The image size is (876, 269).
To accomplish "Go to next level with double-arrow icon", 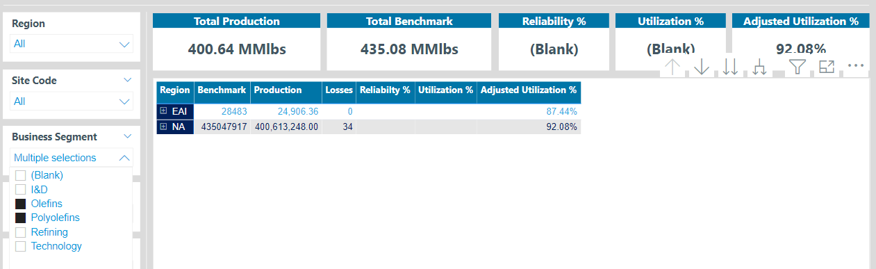I will tap(730, 67).
